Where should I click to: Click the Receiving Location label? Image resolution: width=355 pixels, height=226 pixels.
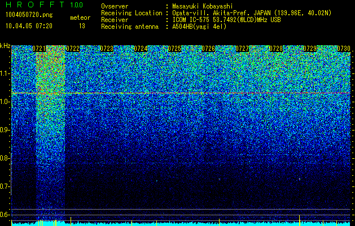click(132, 13)
